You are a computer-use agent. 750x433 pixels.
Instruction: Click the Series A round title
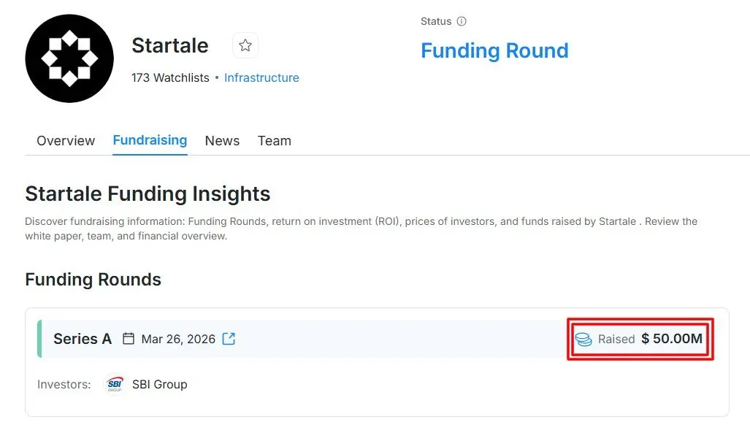[x=83, y=339]
